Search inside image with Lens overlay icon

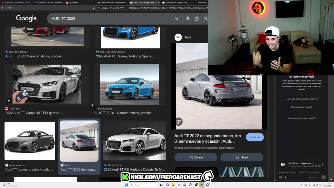pos(178,122)
